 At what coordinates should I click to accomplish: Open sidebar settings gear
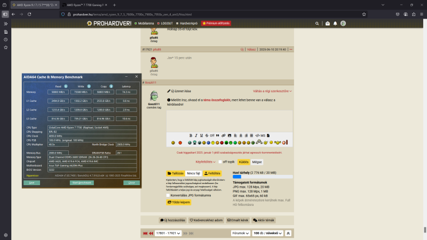(5, 235)
